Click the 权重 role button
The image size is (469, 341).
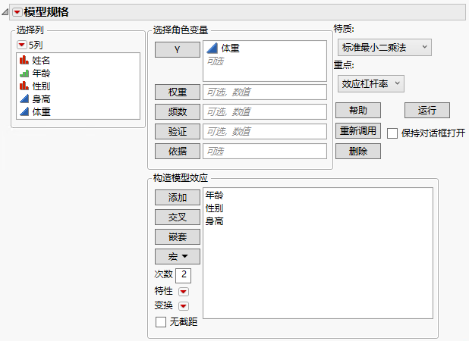178,92
